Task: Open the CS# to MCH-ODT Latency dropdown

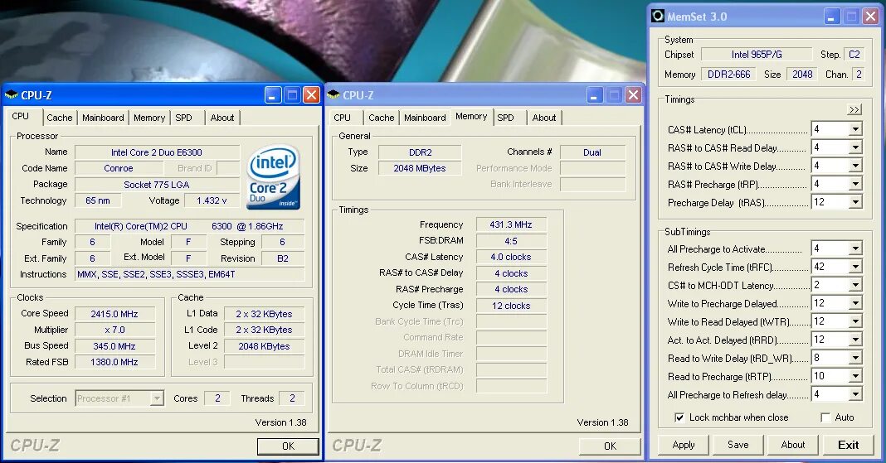Action: [855, 285]
